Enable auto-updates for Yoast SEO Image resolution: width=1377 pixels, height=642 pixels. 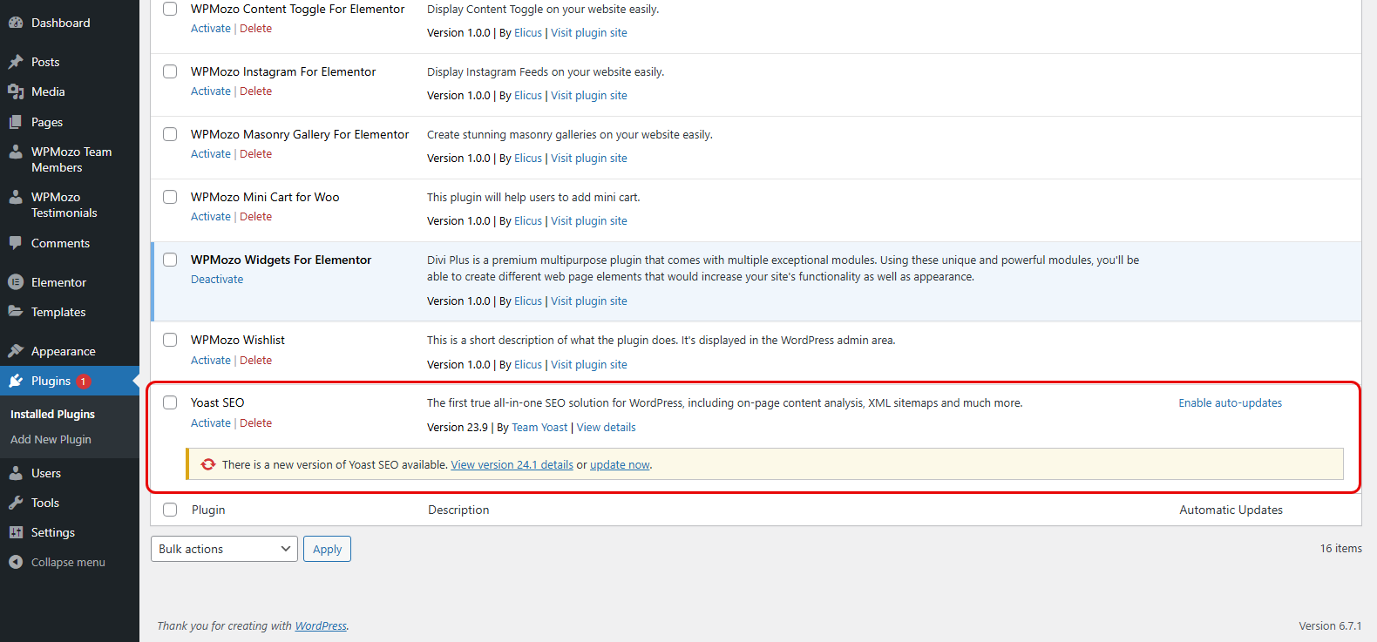click(x=1230, y=402)
